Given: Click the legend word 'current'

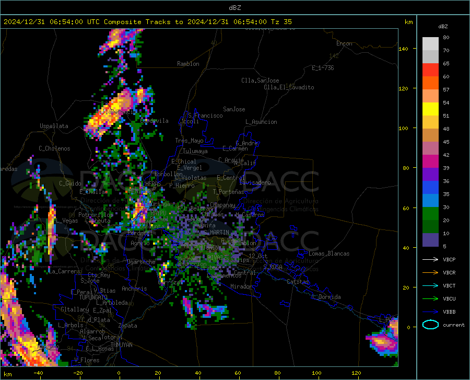Looking at the screenshot, I should 454,325.
